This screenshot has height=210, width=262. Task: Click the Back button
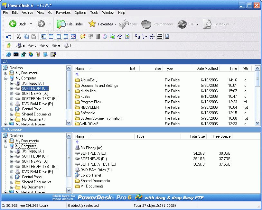click(18, 24)
